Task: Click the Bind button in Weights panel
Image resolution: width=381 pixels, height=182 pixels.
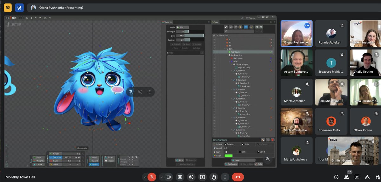Action: coord(179,160)
